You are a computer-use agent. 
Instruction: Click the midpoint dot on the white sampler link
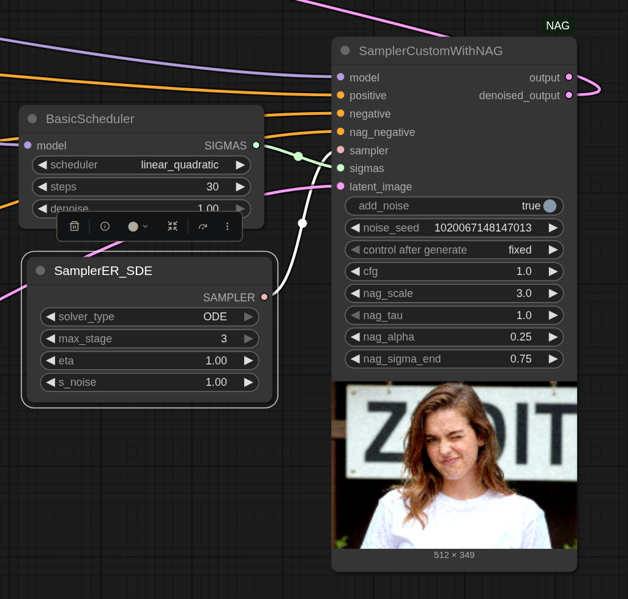click(302, 223)
